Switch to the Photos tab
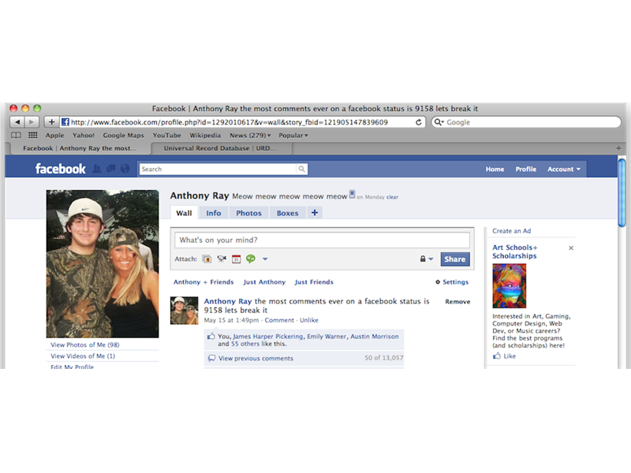The width and height of the screenshot is (631, 473). 248,212
